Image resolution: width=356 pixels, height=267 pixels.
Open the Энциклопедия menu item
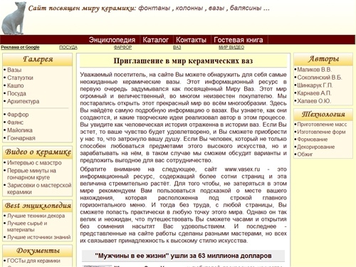pyautogui.click(x=112, y=40)
